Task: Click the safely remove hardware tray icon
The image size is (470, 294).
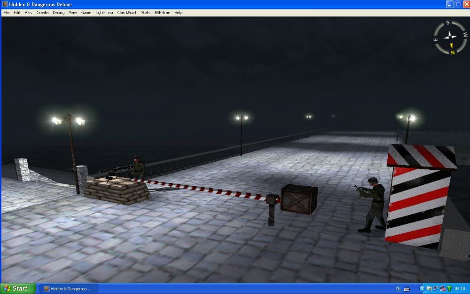Action: pos(430,289)
